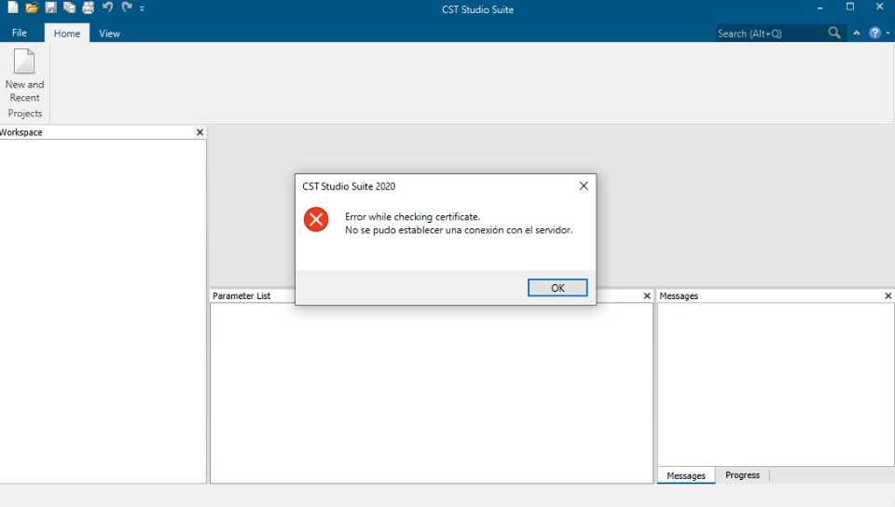Image resolution: width=895 pixels, height=507 pixels.
Task: Click the Save All icon
Action: pos(70,7)
